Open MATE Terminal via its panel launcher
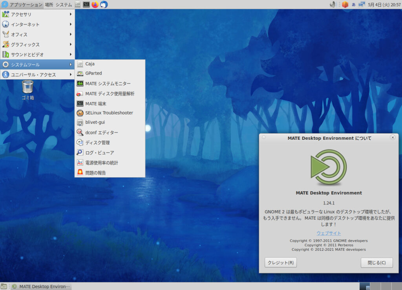Screen dimensions: 402x290 click(86, 5)
